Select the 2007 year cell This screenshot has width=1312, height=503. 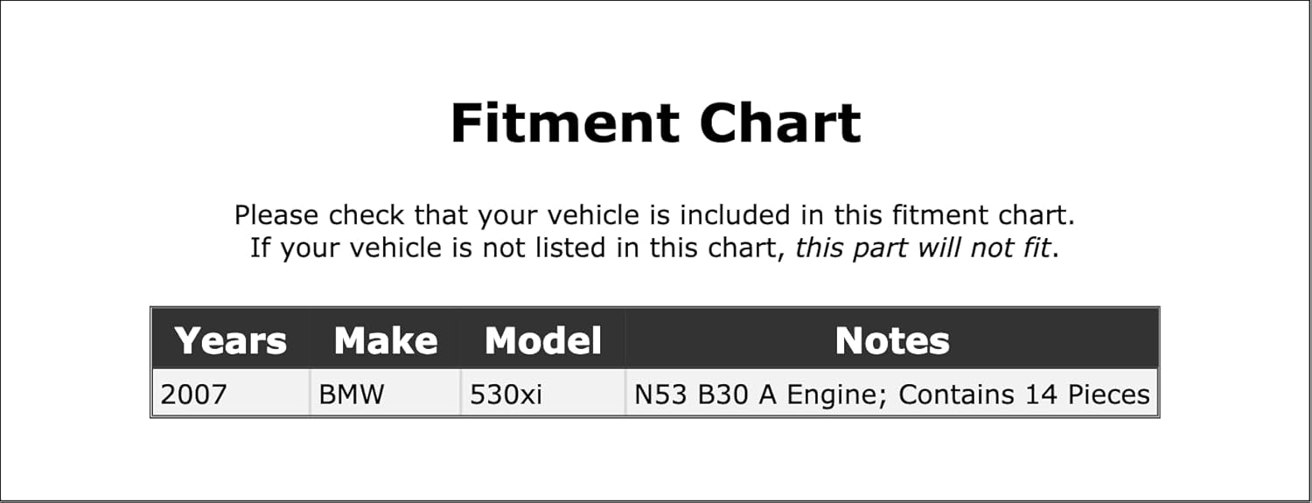pos(193,395)
